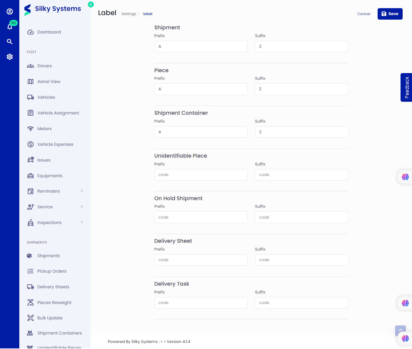Collapse the sidebar with green arrow

[91, 5]
